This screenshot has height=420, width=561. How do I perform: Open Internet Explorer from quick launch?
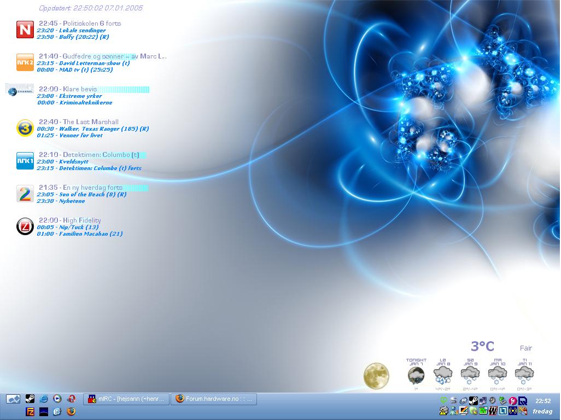click(44, 399)
